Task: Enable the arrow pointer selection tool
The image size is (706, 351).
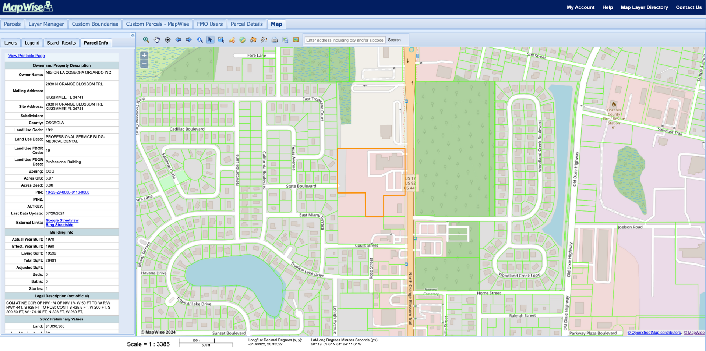Action: pos(210,40)
